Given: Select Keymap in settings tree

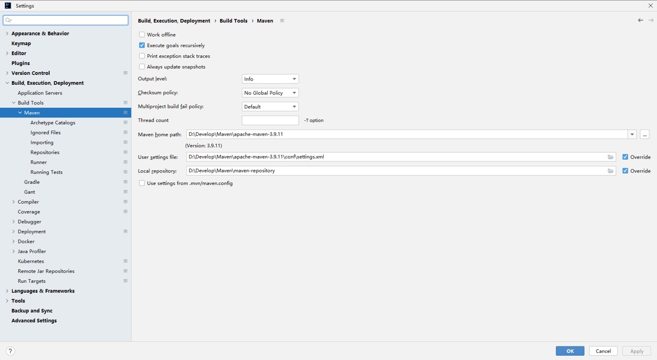Looking at the screenshot, I should 21,43.
